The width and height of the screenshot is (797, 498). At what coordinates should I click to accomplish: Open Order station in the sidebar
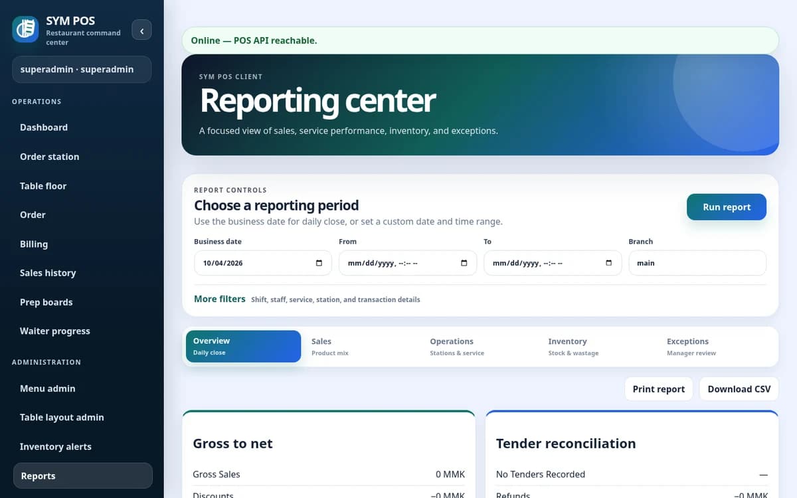(x=83, y=157)
